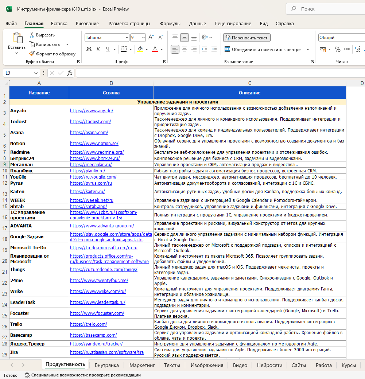Click the Cut scissors icon

coord(32,35)
